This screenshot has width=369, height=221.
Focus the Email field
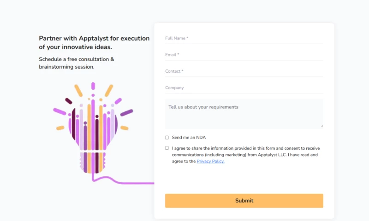pos(244,55)
